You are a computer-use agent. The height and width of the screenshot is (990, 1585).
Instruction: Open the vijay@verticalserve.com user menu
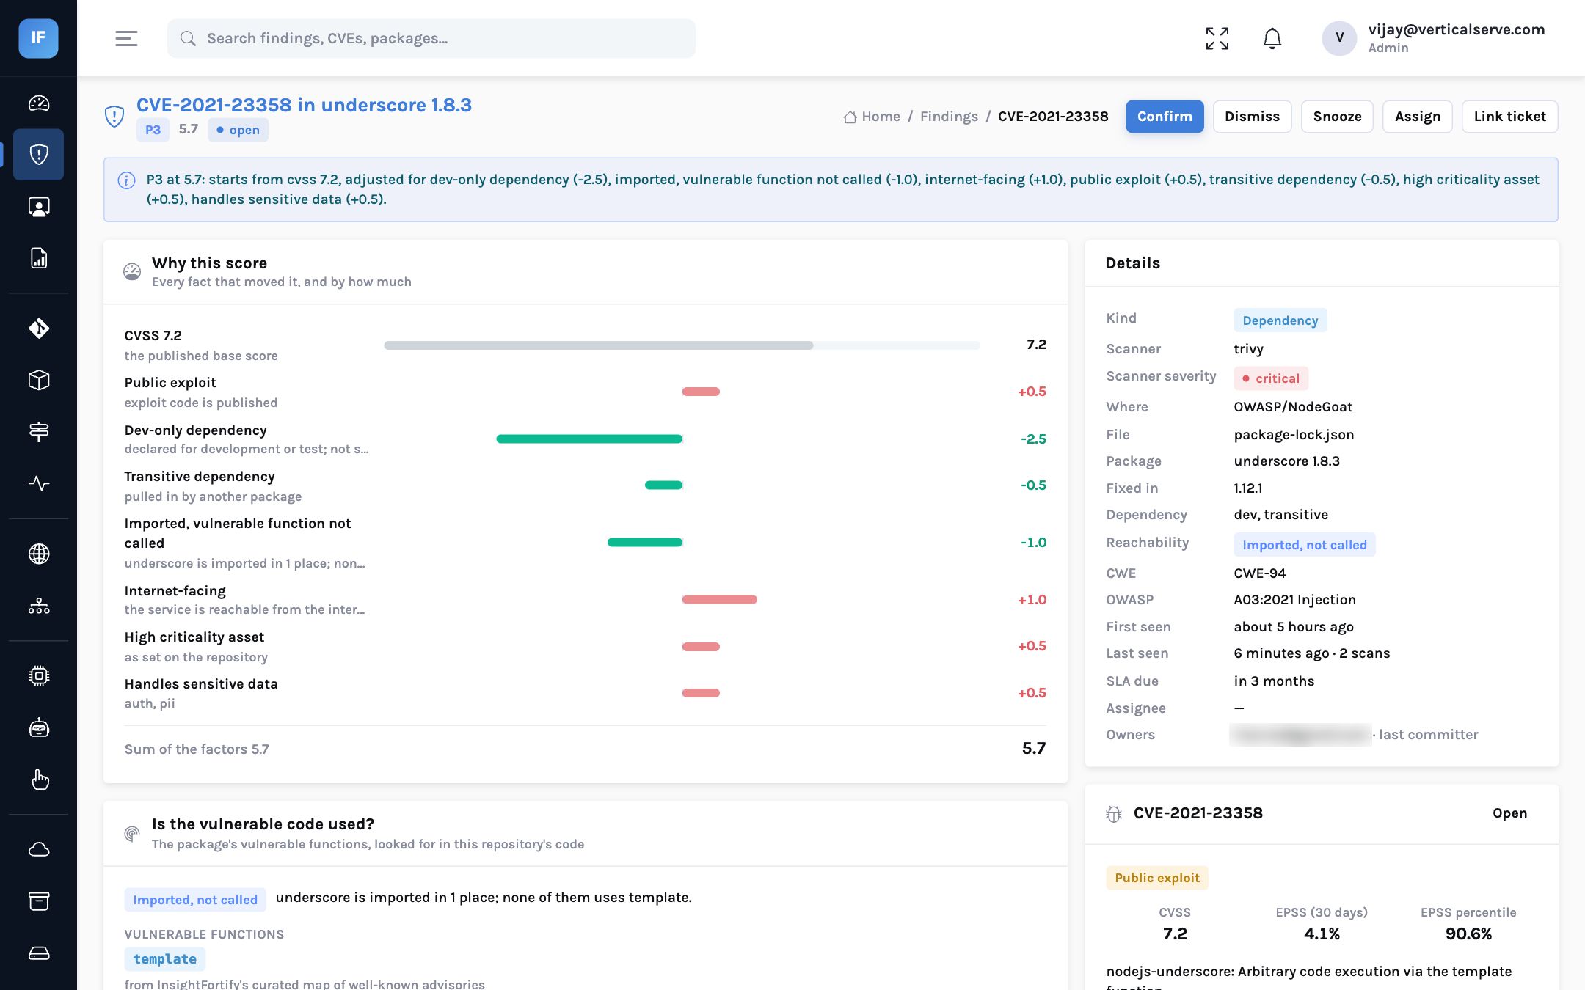1434,38
